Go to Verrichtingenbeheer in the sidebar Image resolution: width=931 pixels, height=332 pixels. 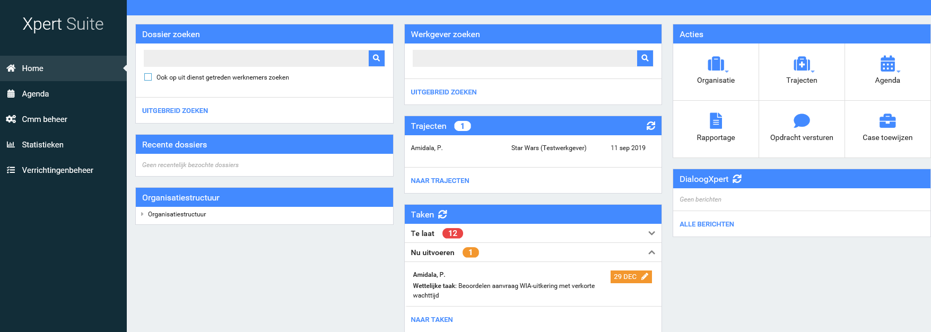pyautogui.click(x=57, y=170)
